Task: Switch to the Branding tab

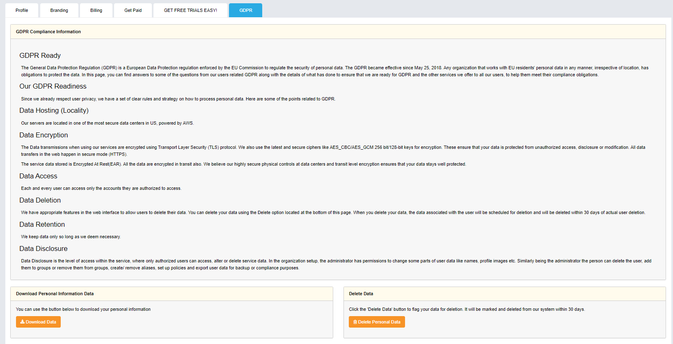Action: click(x=59, y=10)
